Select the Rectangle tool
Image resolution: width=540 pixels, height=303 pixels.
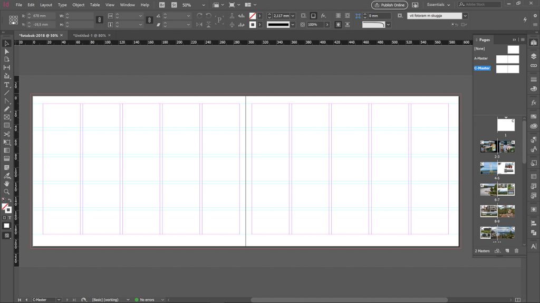[6, 125]
